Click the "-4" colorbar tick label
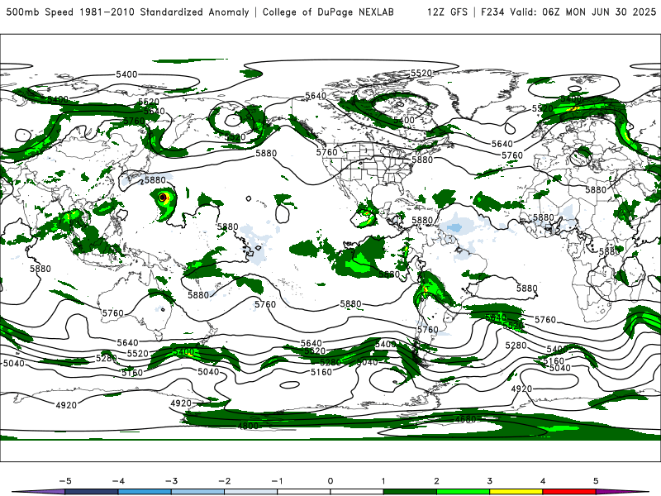The image size is (661, 496). [118, 481]
